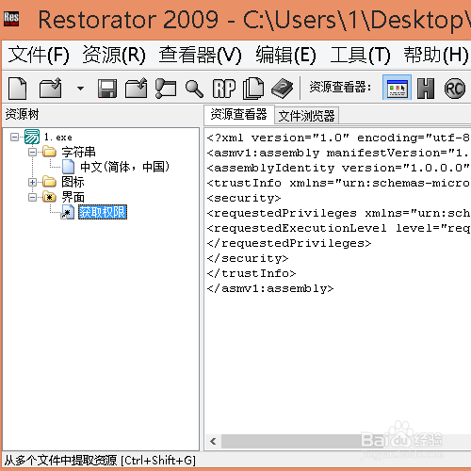
Task: Switch to the 文件浏览器 tab
Action: click(x=306, y=116)
